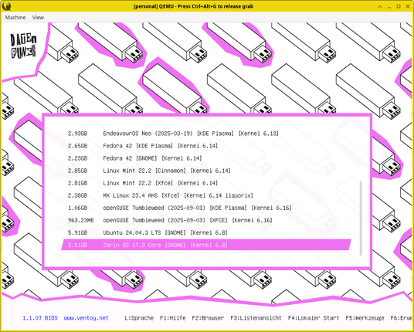Click 5.91GB size of Ubuntu entry
Image resolution: width=414 pixels, height=332 pixels.
(77, 232)
